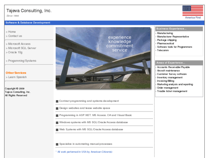Screen dimensions: 211x158
Task: Click the 'Package shipping' entry
Action: click(167, 40)
